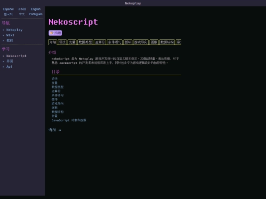Switch site language to Español

pos(8,9)
